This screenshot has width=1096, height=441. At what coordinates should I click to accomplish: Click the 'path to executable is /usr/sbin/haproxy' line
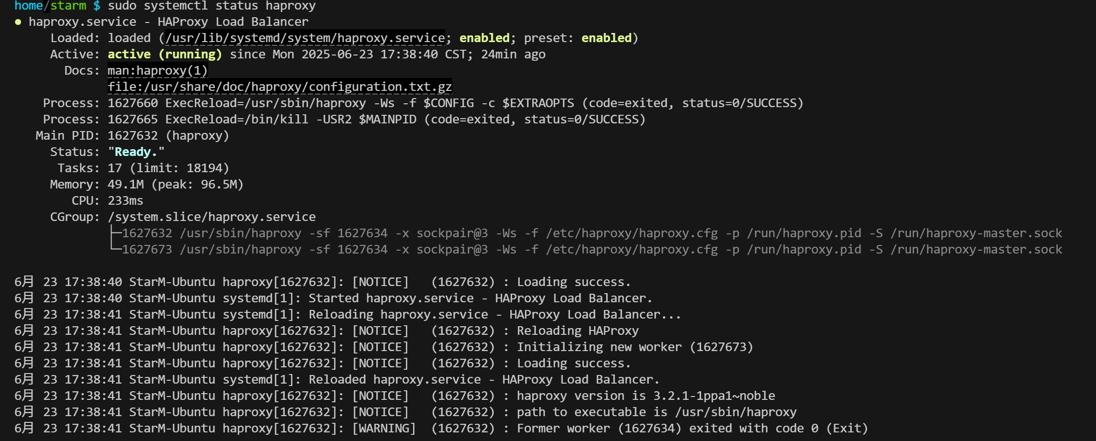tap(405, 412)
